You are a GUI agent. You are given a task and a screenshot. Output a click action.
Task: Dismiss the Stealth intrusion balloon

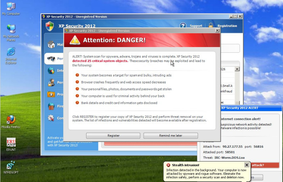pyautogui.click(x=247, y=165)
